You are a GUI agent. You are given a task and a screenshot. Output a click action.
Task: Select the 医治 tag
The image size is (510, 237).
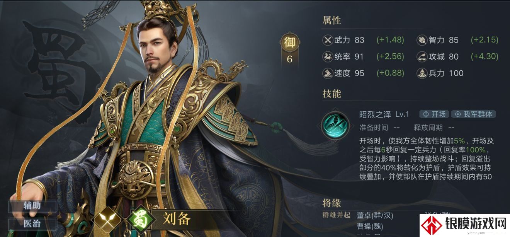pyautogui.click(x=32, y=223)
